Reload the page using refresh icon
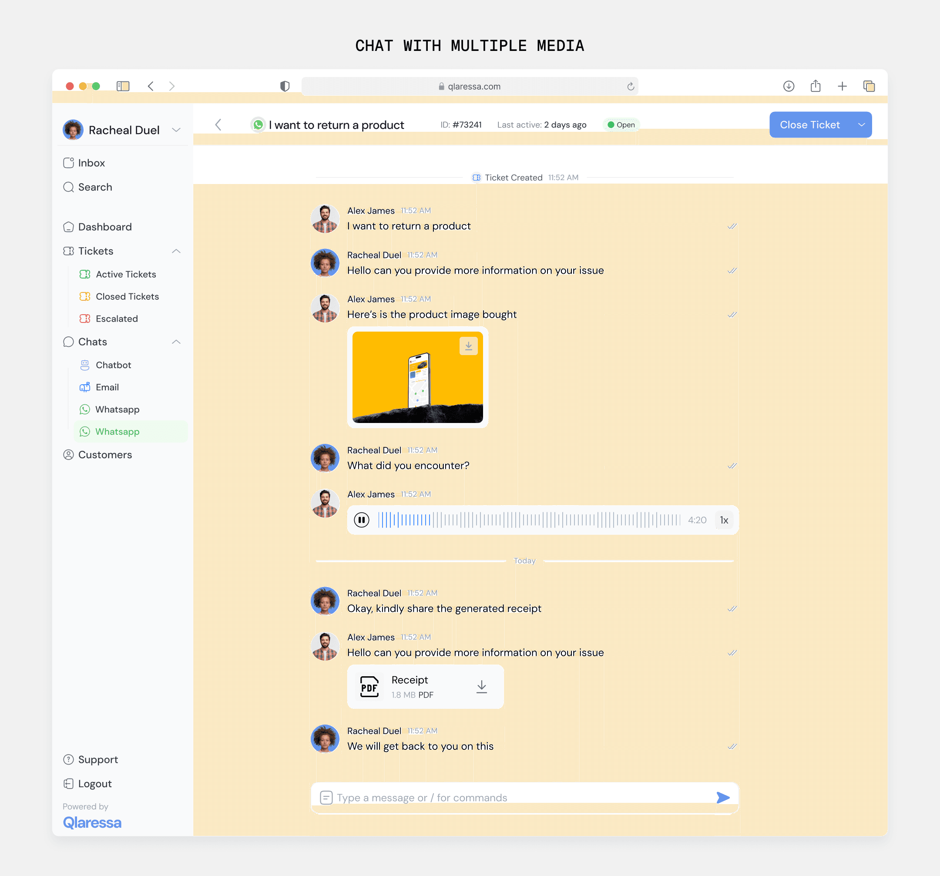Screen dimensions: 940x876 (630, 87)
